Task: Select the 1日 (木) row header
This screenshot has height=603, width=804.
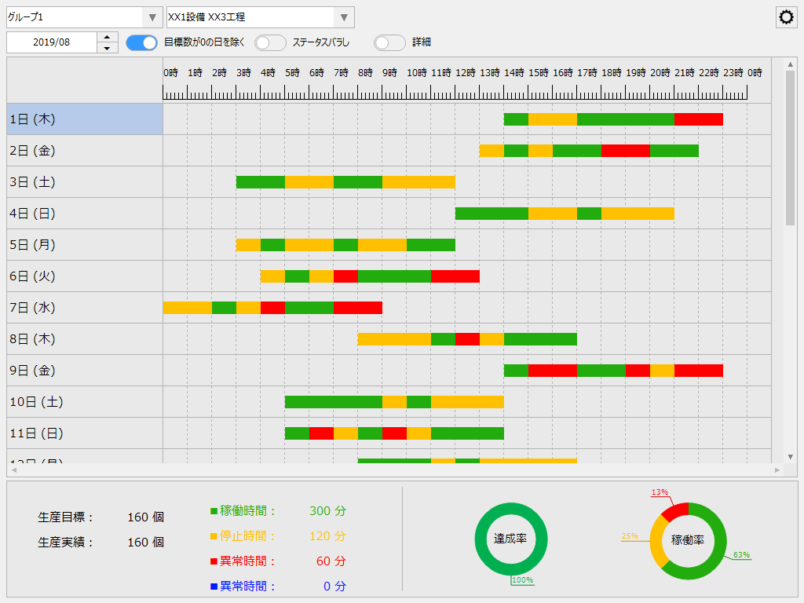Action: click(x=85, y=119)
